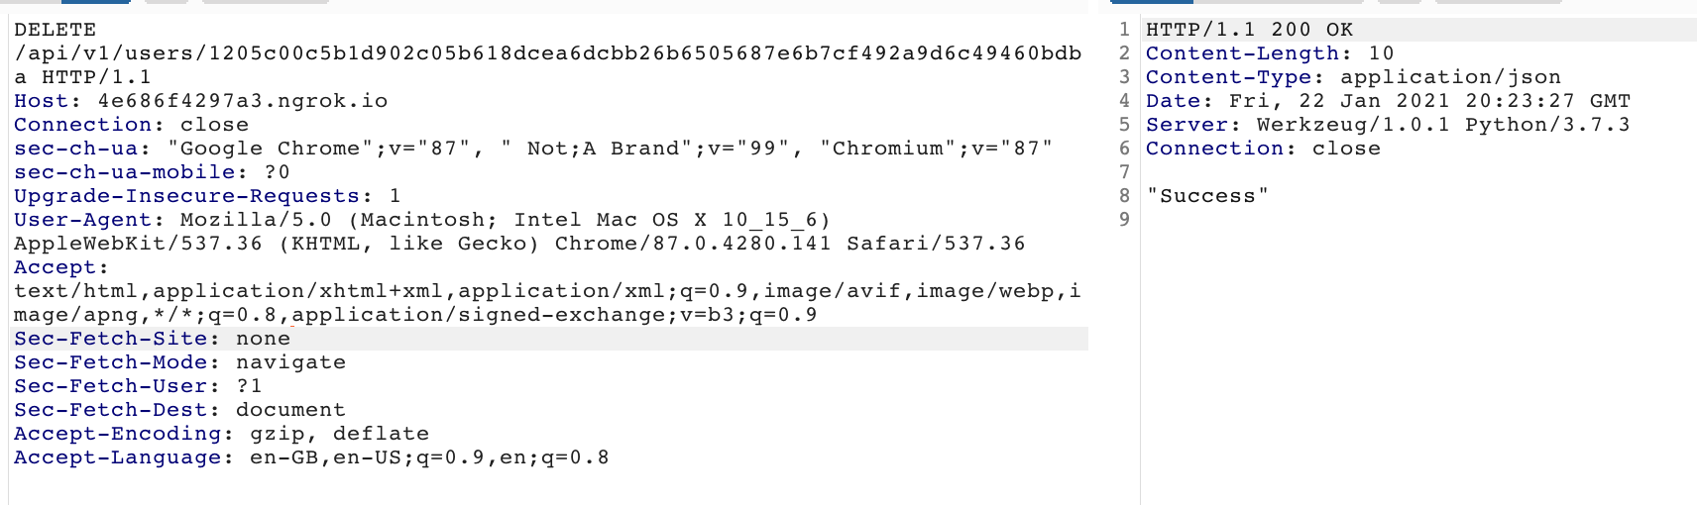
Task: Click the /api/v1/users request path line
Action: coord(547,53)
